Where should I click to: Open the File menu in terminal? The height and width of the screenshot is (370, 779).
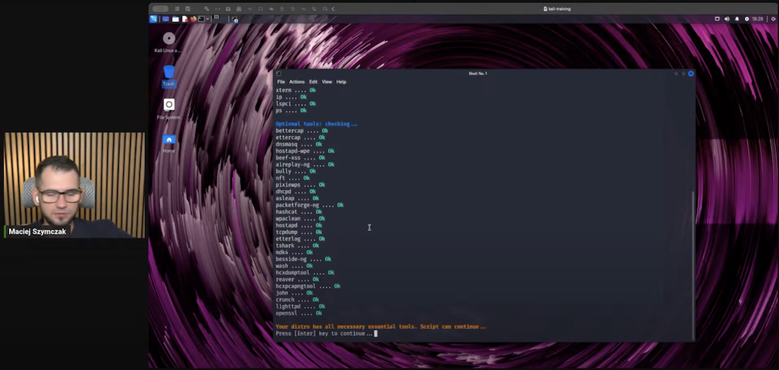281,82
